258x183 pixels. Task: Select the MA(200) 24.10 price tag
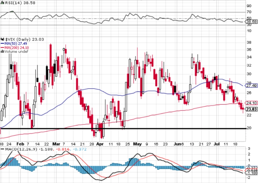pos(251,103)
